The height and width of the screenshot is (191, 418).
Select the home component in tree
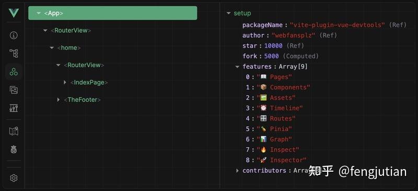69,47
